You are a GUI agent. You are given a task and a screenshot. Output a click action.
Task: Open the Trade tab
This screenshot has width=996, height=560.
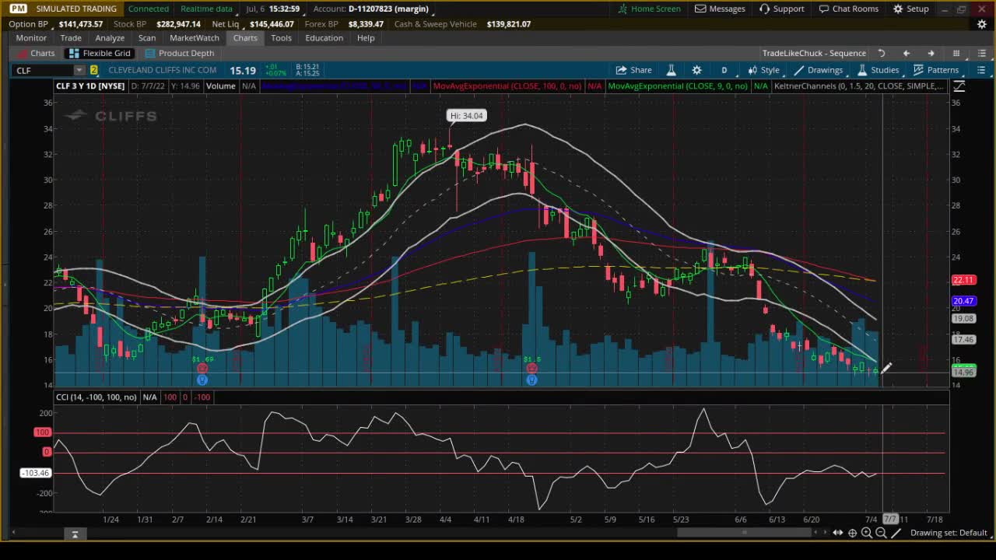pyautogui.click(x=71, y=38)
